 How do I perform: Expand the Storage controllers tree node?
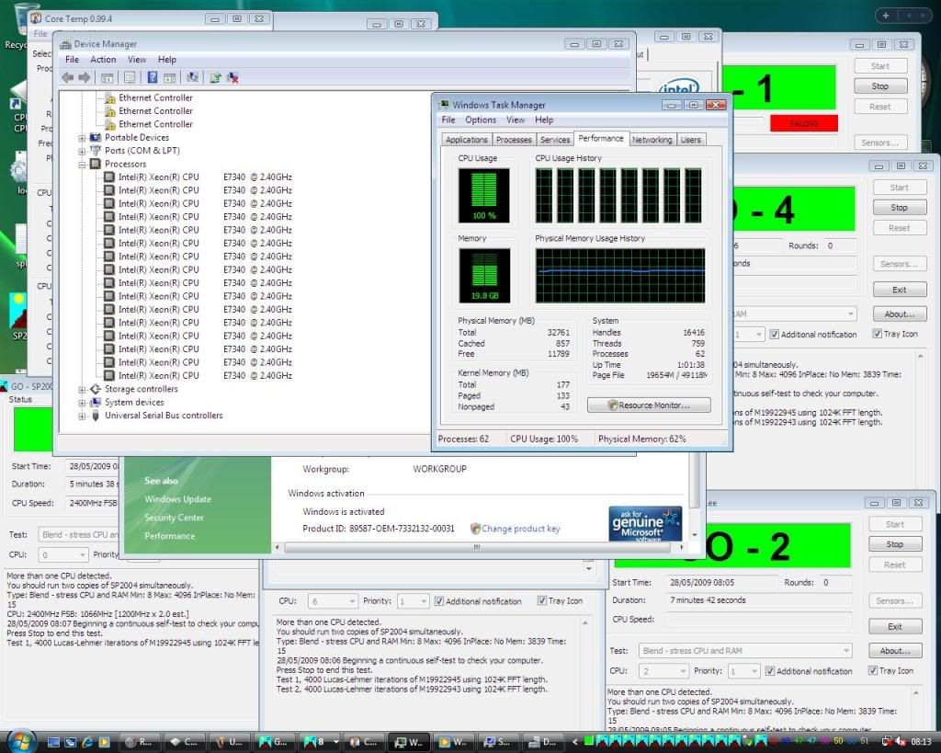(x=82, y=390)
